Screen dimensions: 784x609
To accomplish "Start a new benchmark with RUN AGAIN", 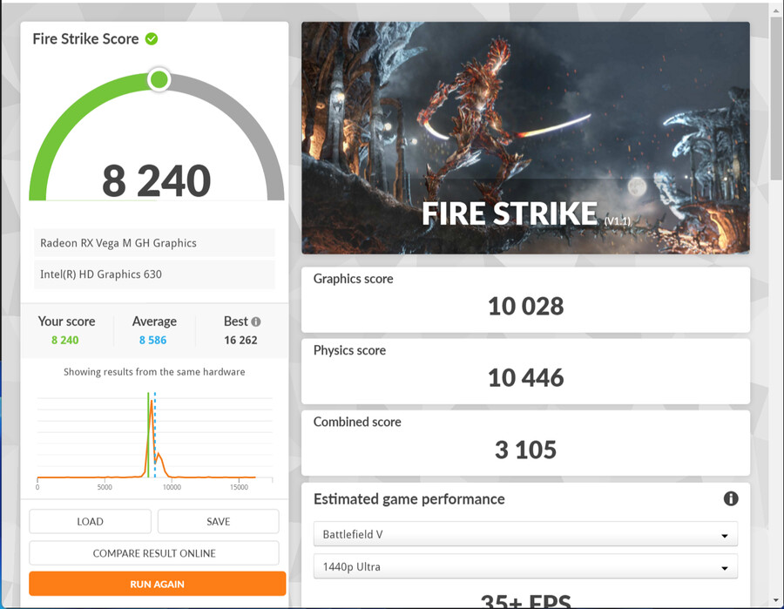I will [x=157, y=583].
